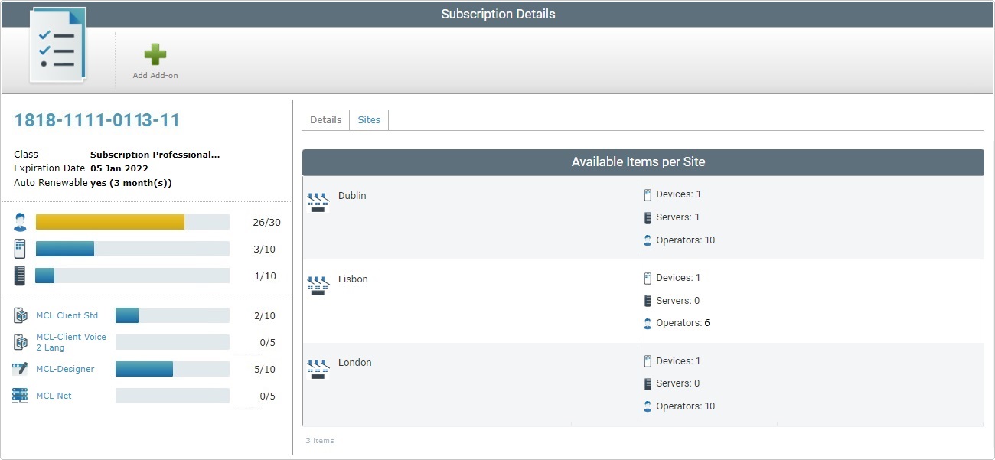995x460 pixels.
Task: Select the devices icon next to the 3/10 bar
Action: tap(21, 248)
